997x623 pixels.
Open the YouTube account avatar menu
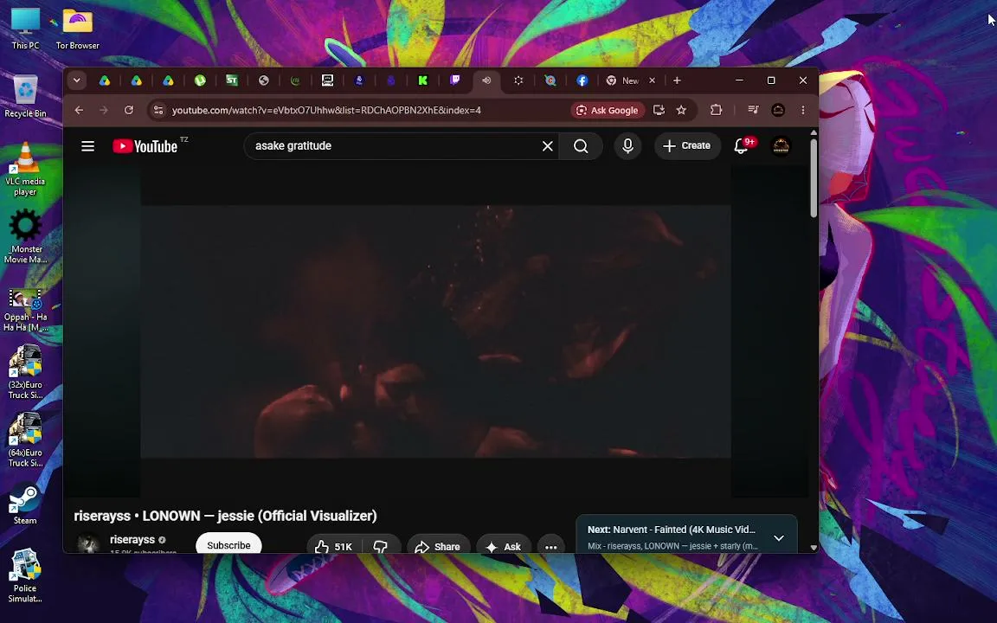pos(780,146)
